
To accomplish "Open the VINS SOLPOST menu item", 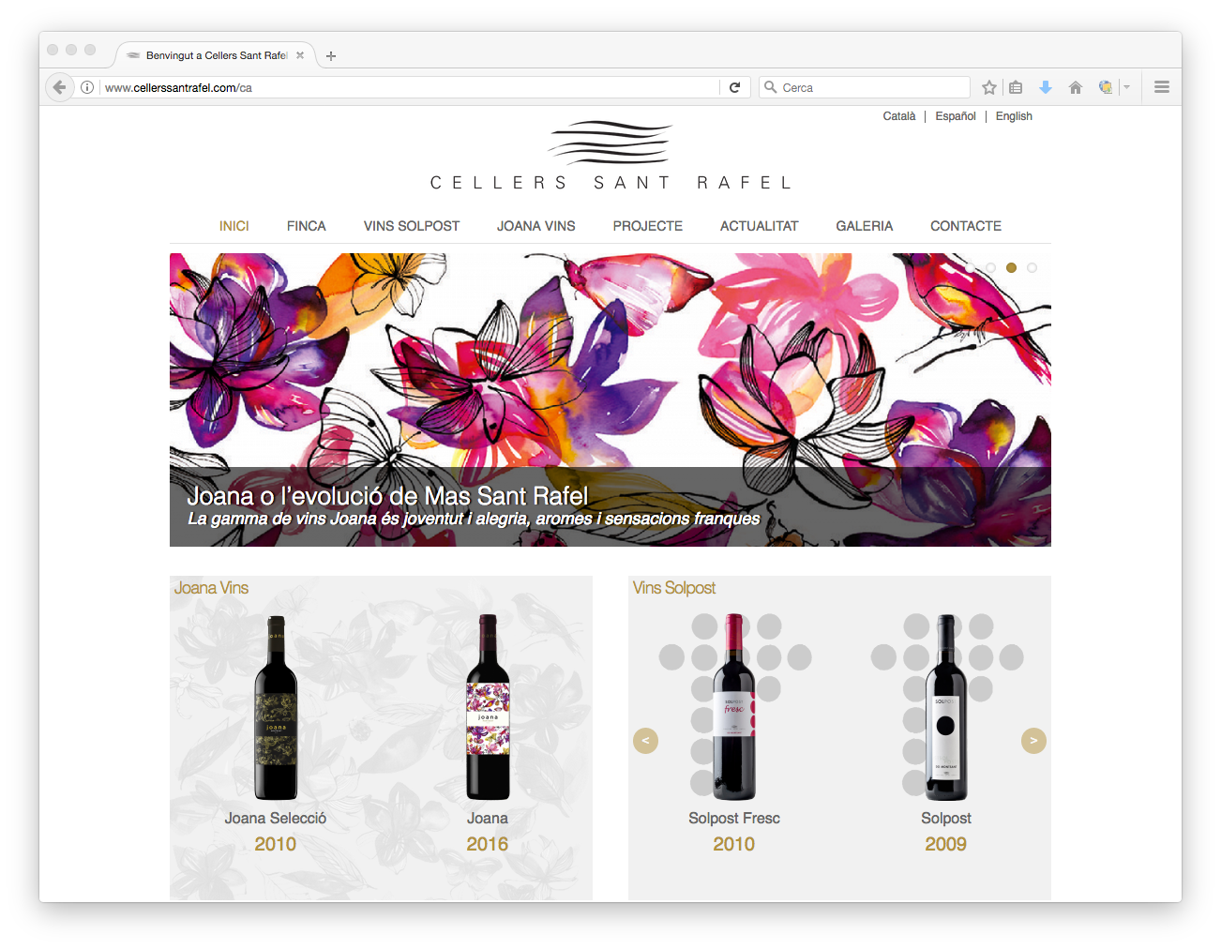I will 412,226.
